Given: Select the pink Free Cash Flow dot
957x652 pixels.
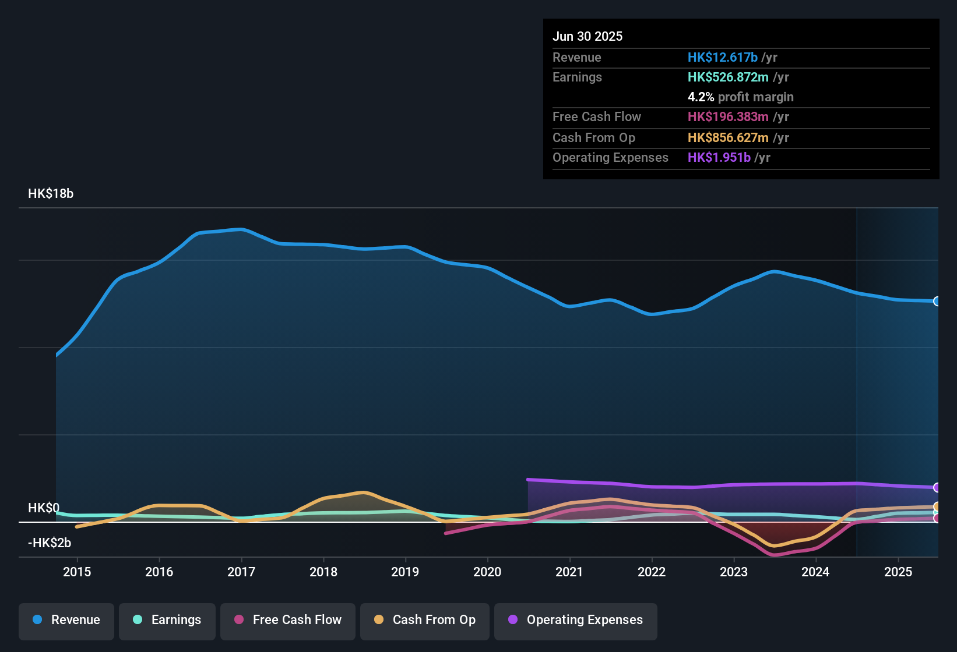Looking at the screenshot, I should pyautogui.click(x=239, y=620).
